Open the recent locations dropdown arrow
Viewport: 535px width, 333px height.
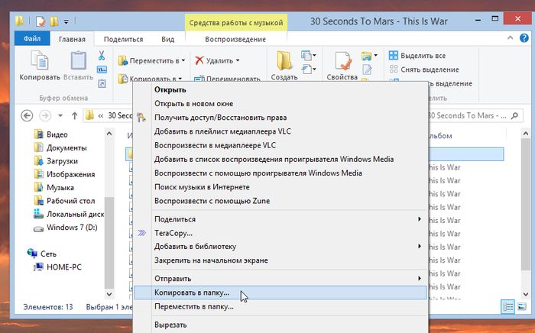tap(60, 115)
